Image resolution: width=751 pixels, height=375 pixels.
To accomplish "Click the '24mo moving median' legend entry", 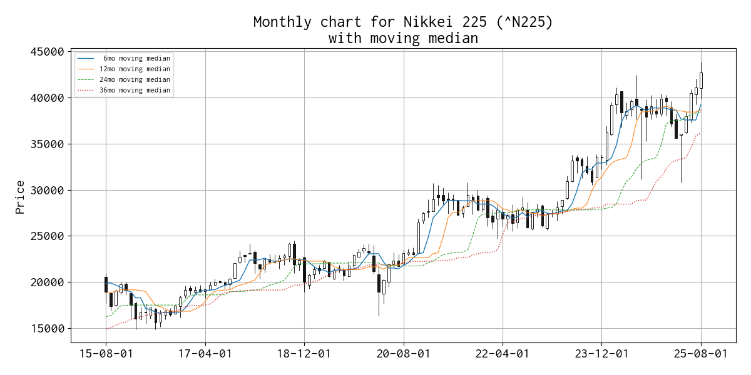I will (136, 79).
